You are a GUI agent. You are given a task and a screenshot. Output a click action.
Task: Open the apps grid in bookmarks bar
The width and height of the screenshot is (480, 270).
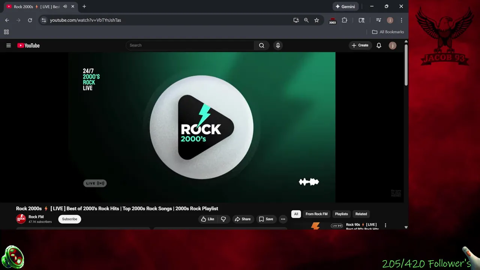click(x=6, y=32)
